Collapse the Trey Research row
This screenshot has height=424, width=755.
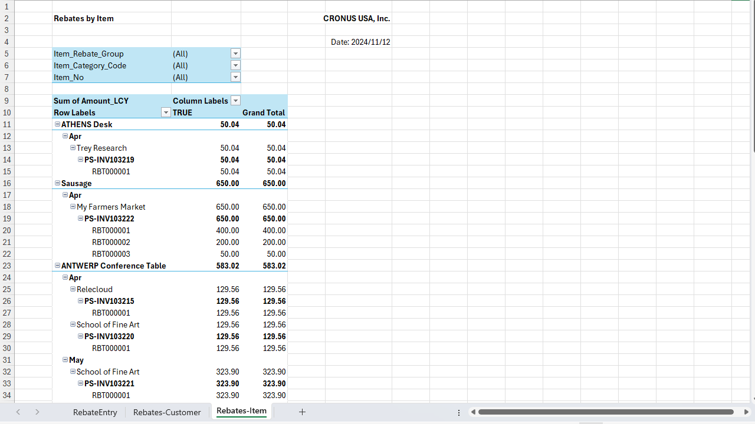pyautogui.click(x=73, y=148)
